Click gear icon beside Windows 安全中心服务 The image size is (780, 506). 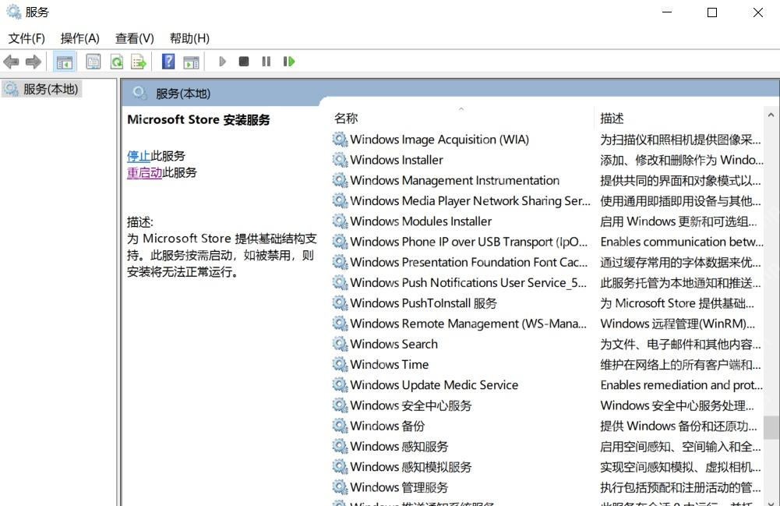click(x=340, y=405)
